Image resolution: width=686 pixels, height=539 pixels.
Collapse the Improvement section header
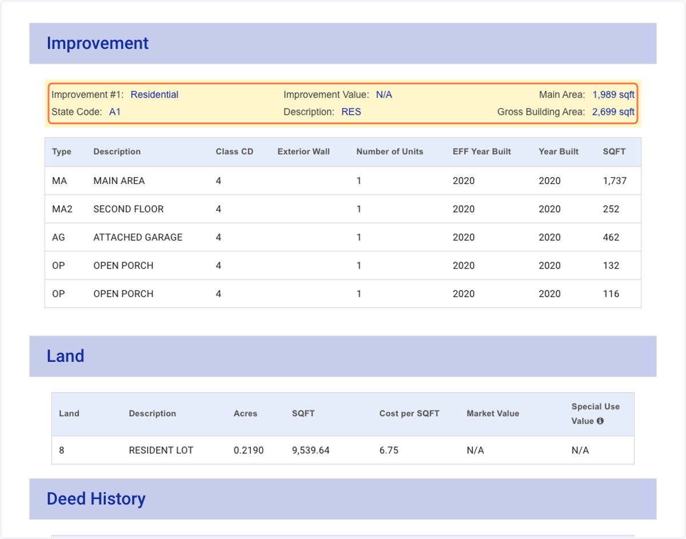343,43
